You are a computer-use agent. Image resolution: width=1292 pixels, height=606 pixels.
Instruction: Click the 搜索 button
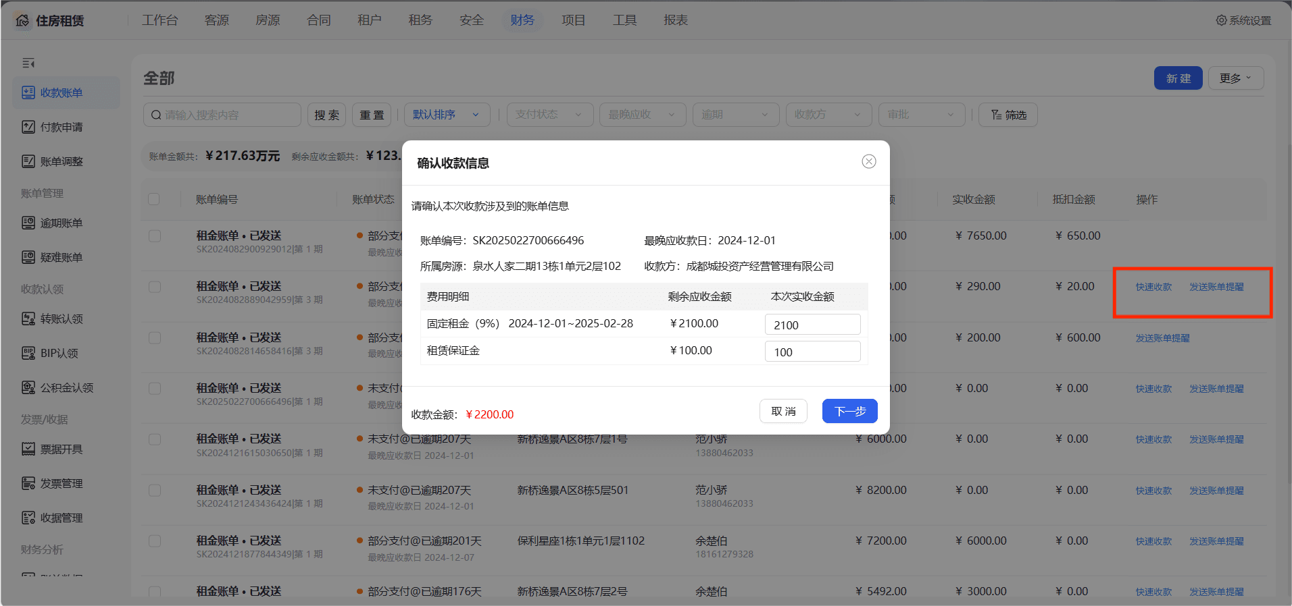point(327,115)
